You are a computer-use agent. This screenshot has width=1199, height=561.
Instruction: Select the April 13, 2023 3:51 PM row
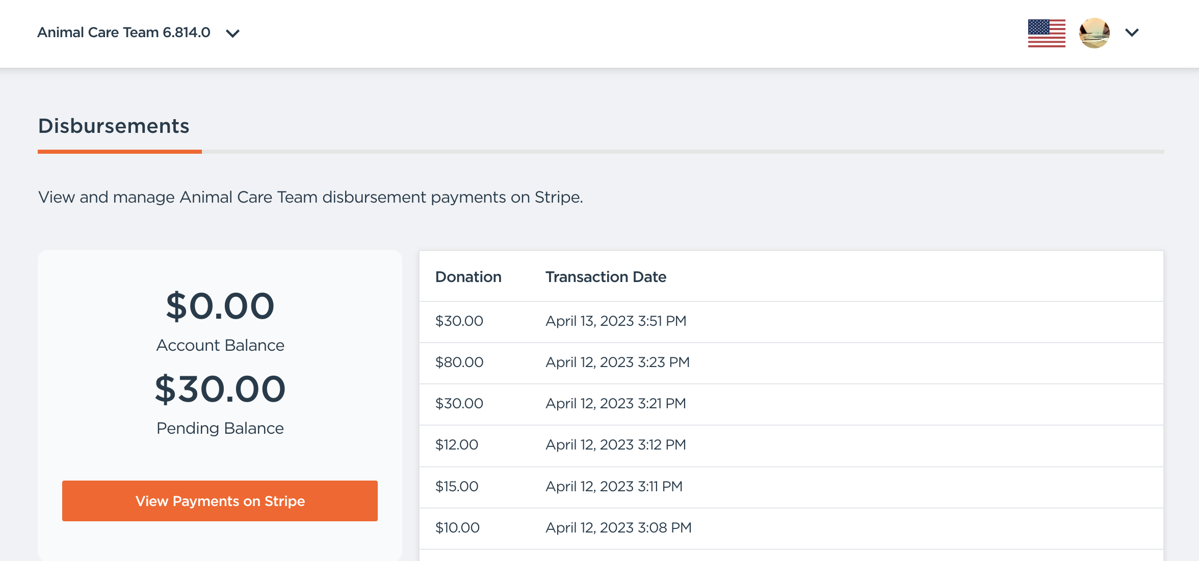pyautogui.click(x=616, y=321)
